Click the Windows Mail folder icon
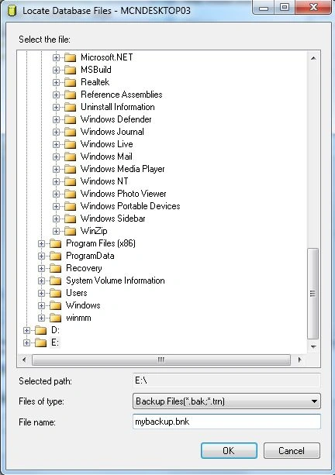Screen dimensions: 335x475 click(70, 157)
